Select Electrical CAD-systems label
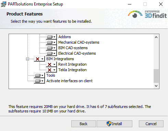 pos(77,53)
